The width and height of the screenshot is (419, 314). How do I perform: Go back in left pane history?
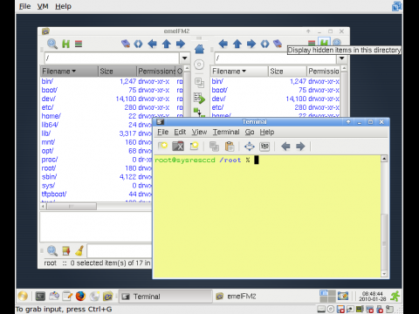click(x=152, y=44)
